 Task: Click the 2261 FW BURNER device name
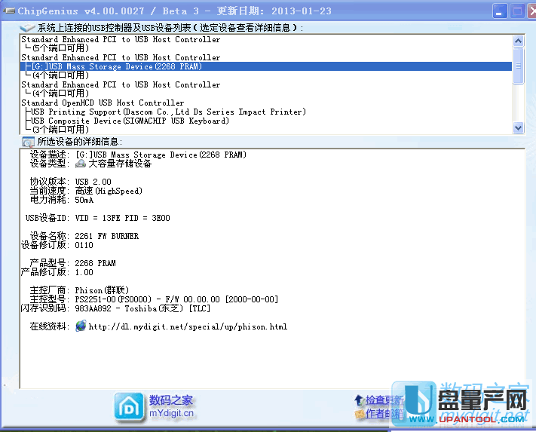[x=106, y=236]
